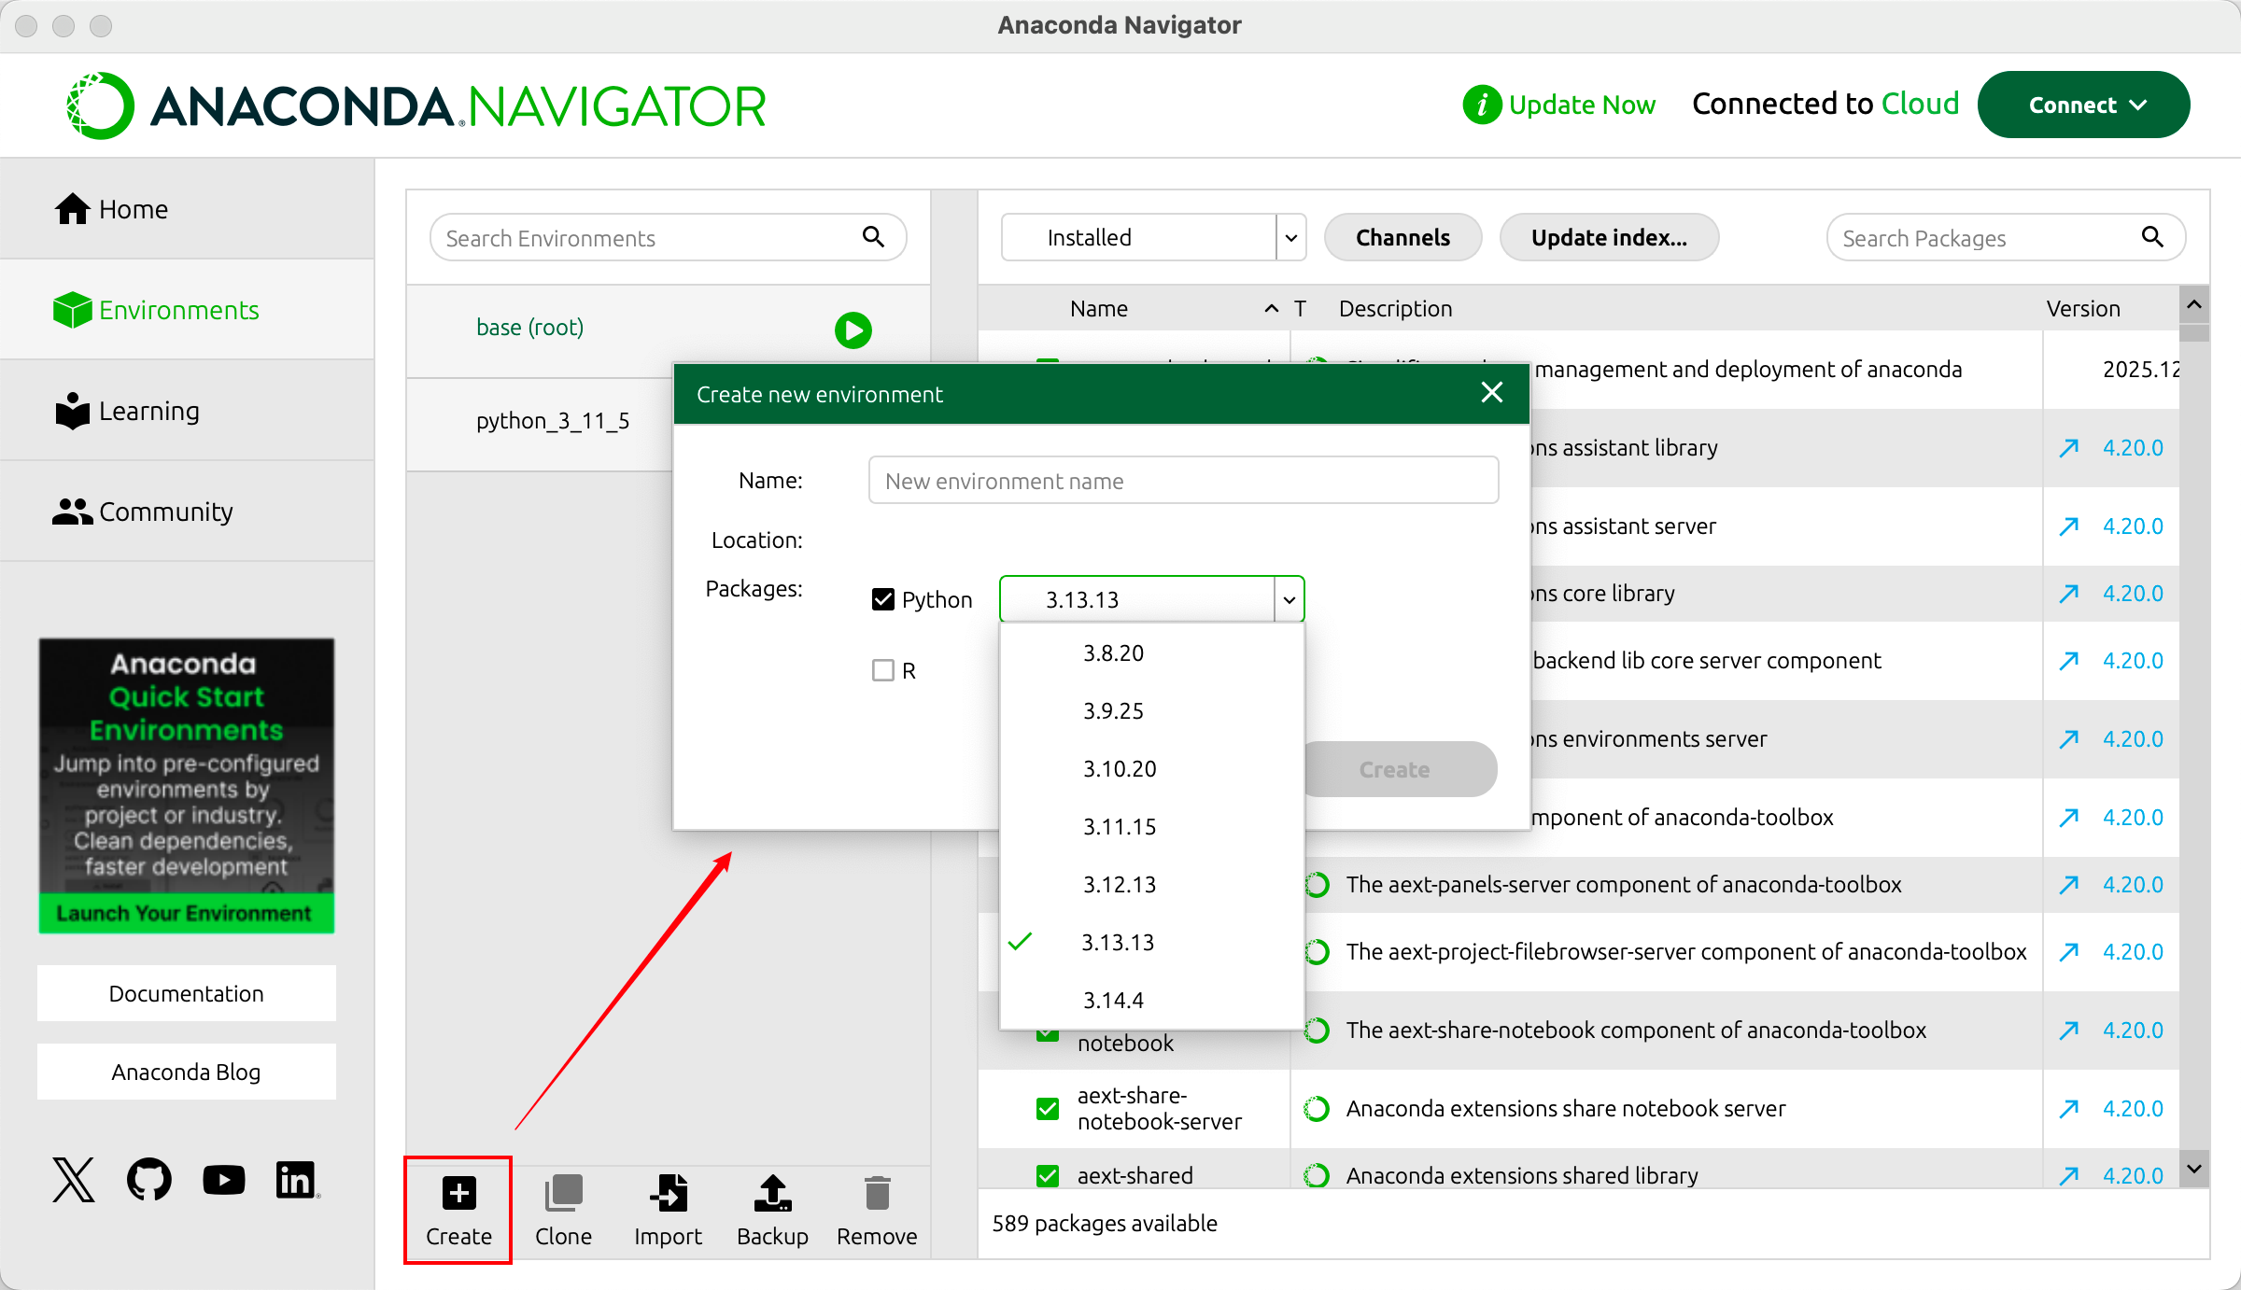The image size is (2241, 1290).
Task: Focus the Search Packages field
Action: tap(2006, 237)
